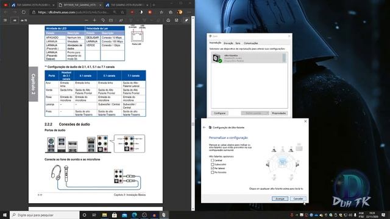390x219 pixels.
Task: Click the Windows taskbar search box
Action: point(44,215)
